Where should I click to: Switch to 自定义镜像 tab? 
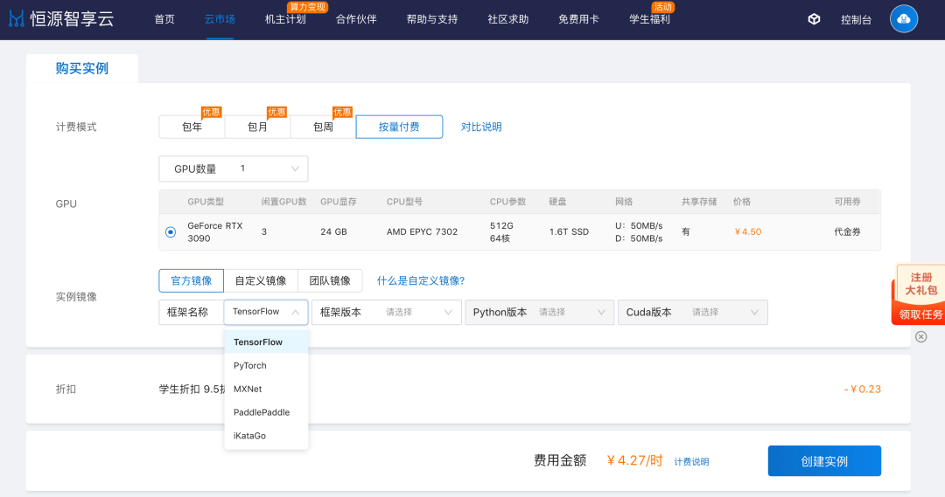[261, 280]
